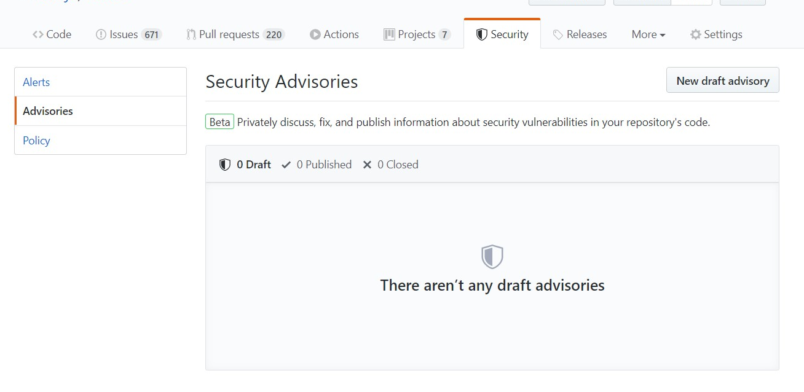
Task: Show the 0 Closed advisories filter
Action: [390, 165]
